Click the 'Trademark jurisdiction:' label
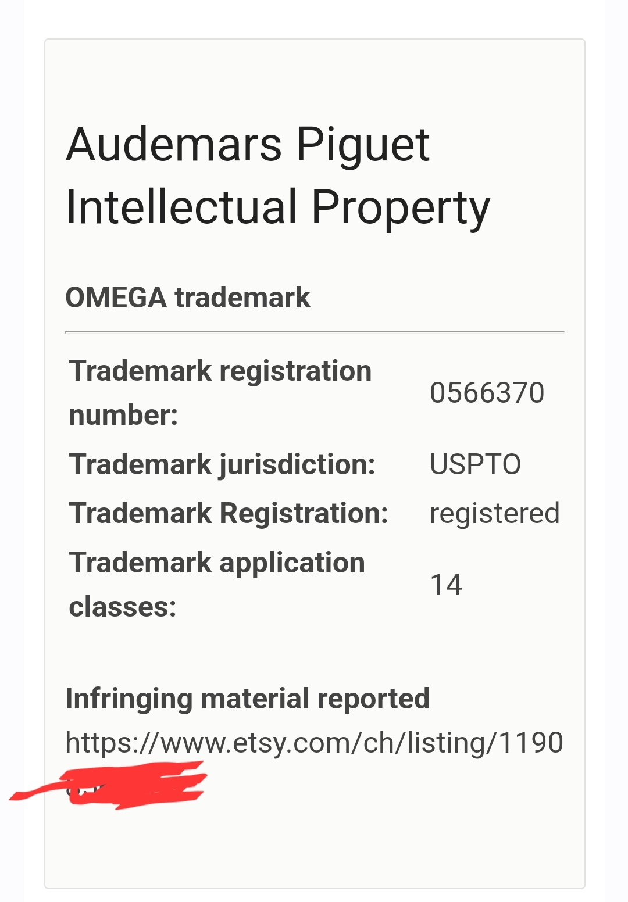Image resolution: width=628 pixels, height=902 pixels. (222, 464)
